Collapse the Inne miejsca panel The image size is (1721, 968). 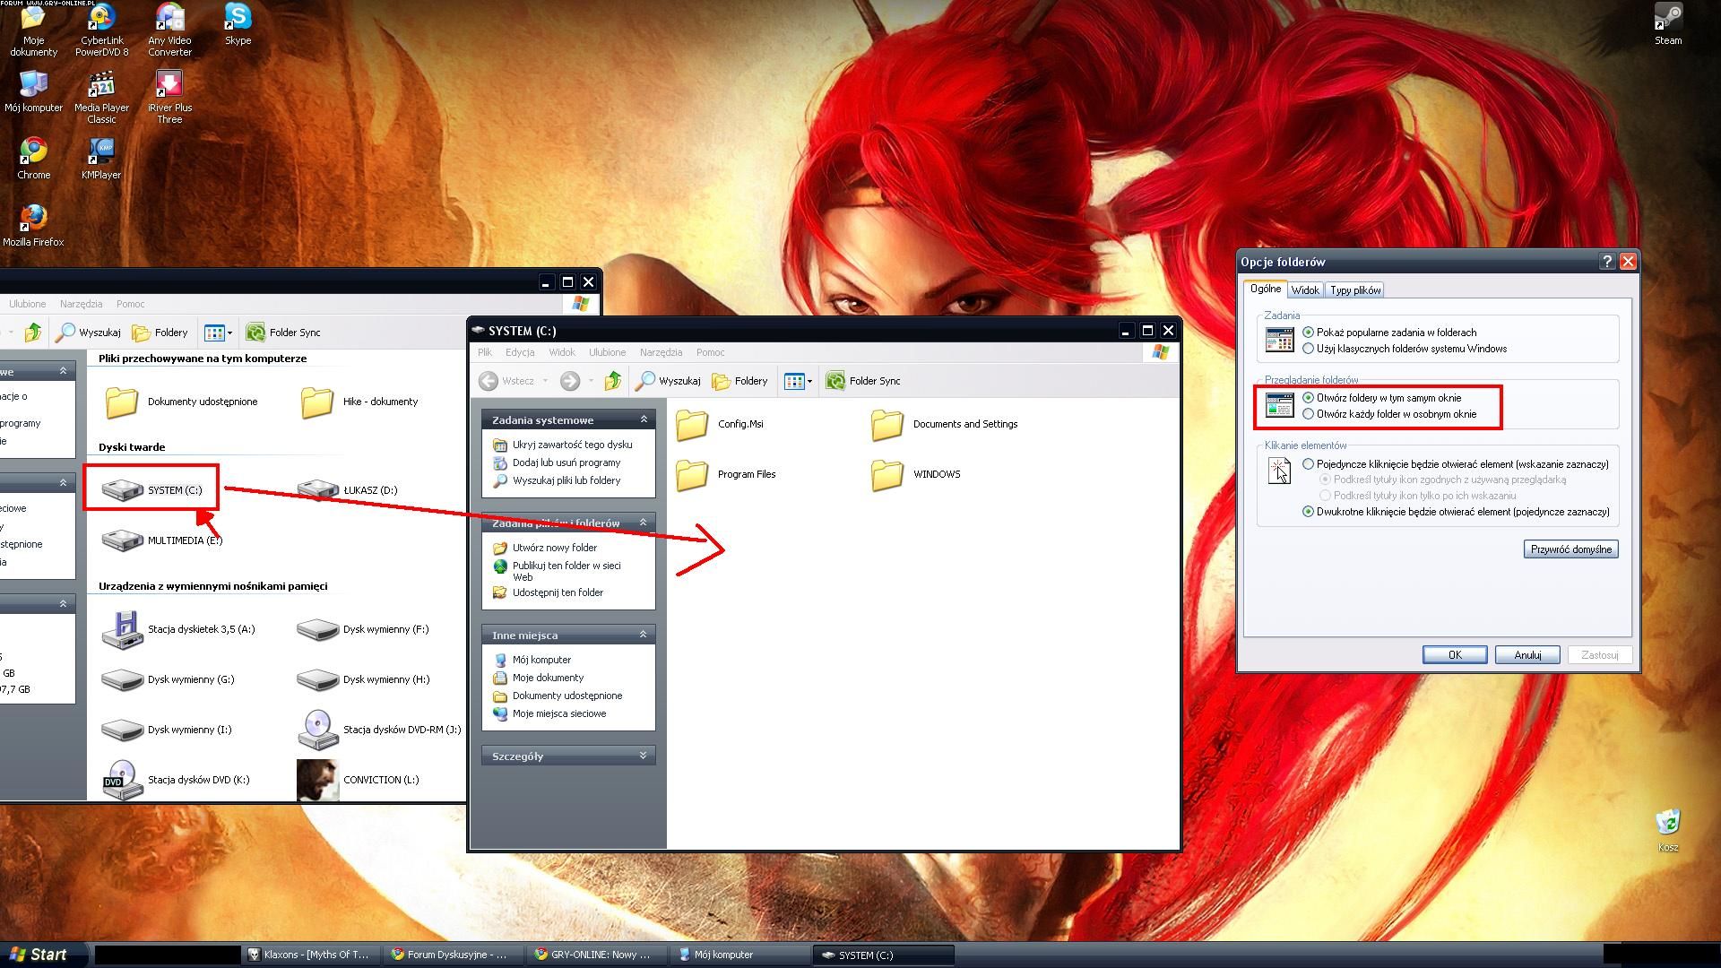[644, 635]
